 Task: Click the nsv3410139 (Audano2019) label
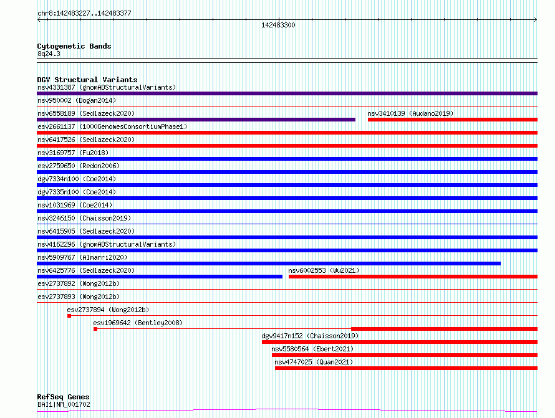410,113
